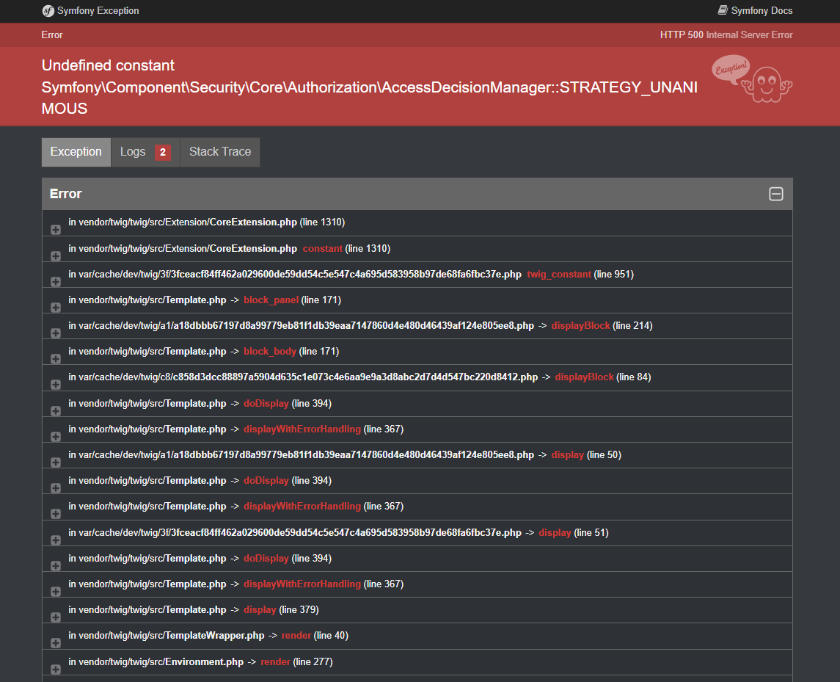Expand the twig_constant line 951 trace row
This screenshot has width=840, height=682.
click(x=56, y=281)
